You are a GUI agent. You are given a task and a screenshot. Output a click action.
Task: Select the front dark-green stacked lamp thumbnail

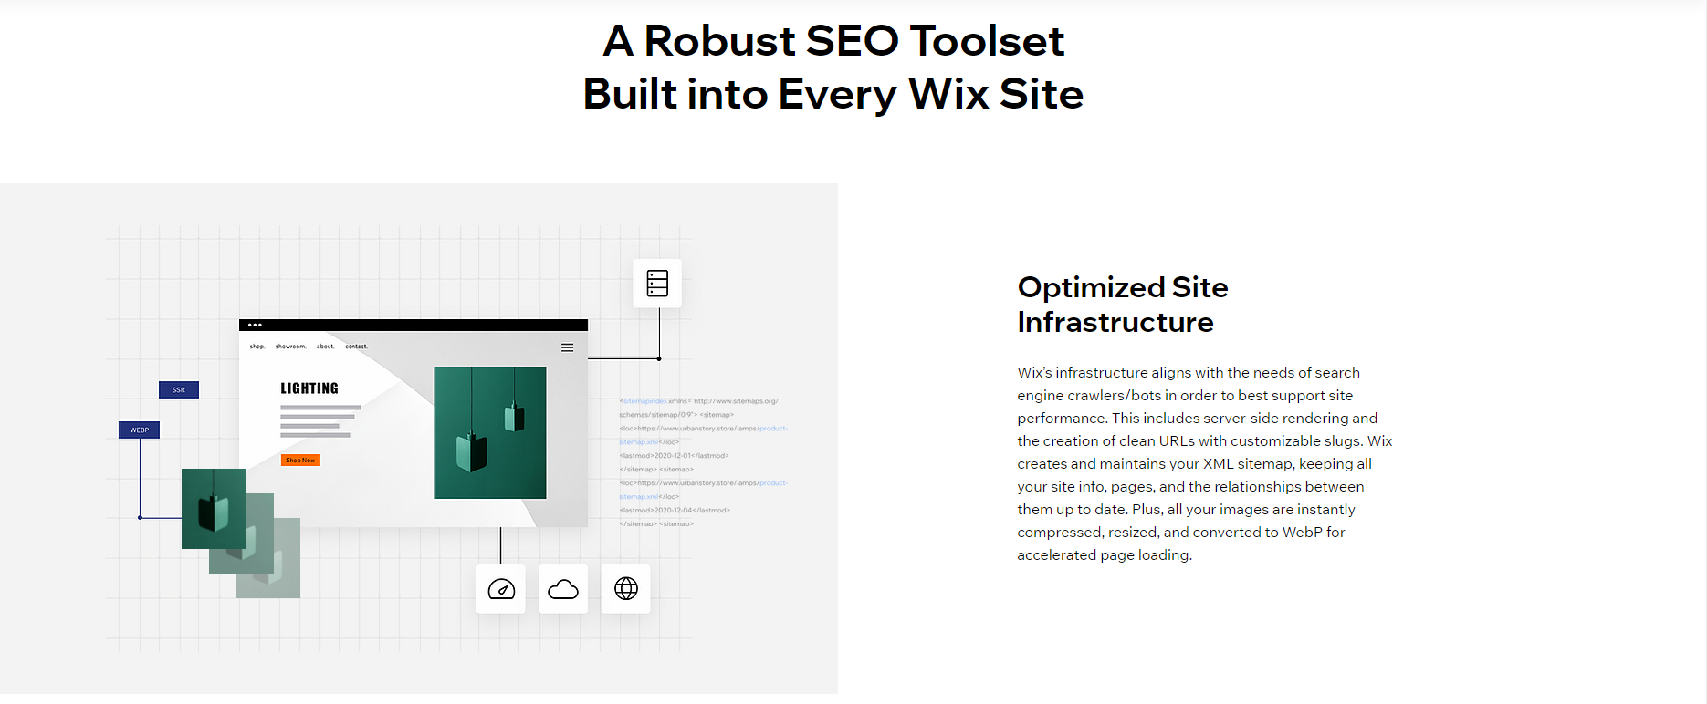(214, 508)
